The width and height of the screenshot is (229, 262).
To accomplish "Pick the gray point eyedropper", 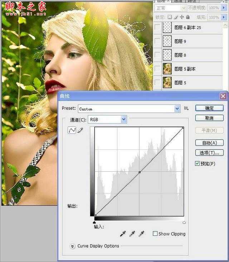I will [132, 234].
